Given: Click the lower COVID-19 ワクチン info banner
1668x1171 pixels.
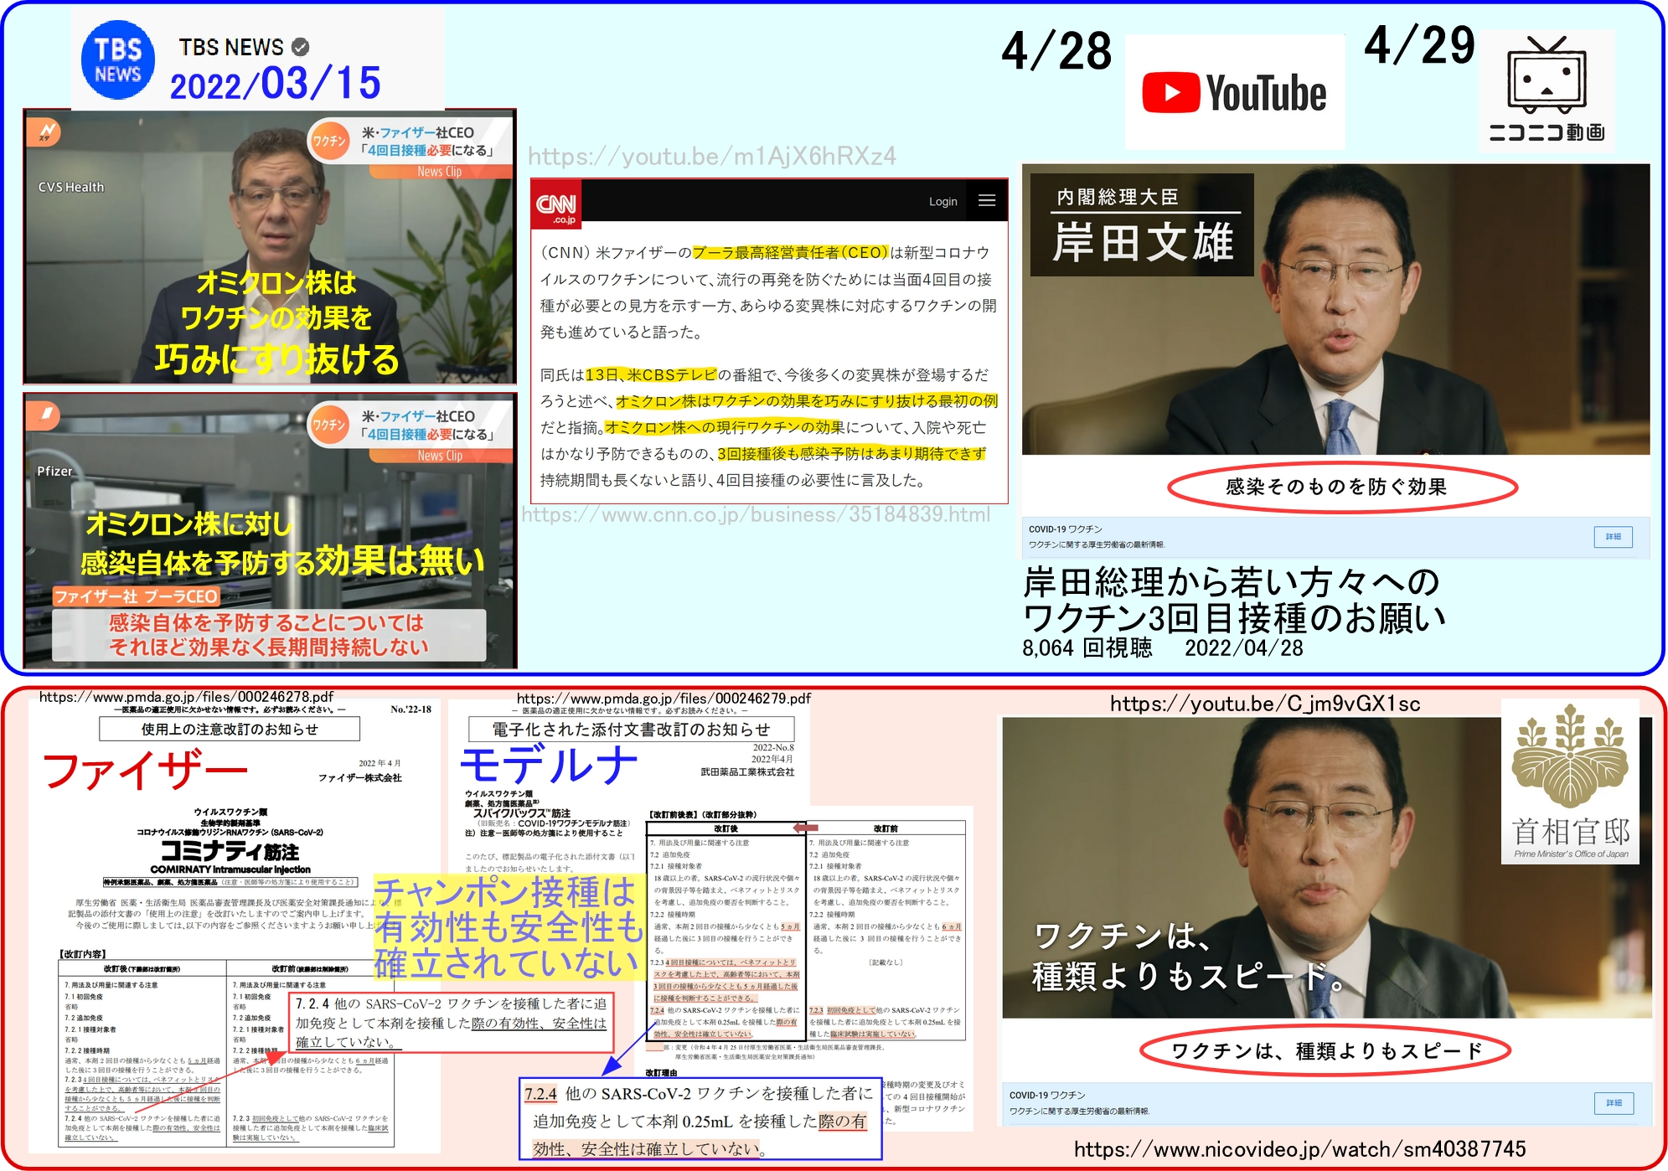Looking at the screenshot, I should click(1326, 1103).
